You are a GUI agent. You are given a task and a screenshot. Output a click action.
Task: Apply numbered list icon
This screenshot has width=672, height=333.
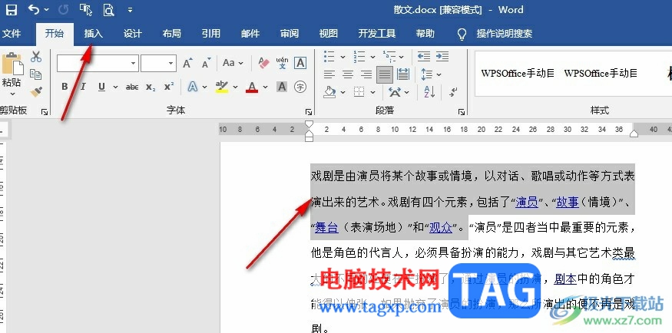pos(359,57)
